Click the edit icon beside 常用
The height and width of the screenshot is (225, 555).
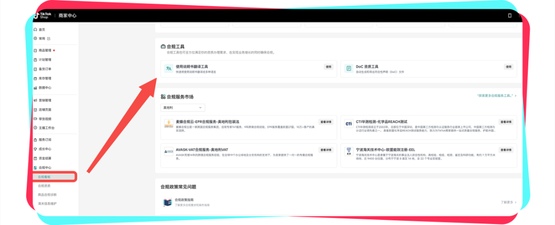point(48,38)
